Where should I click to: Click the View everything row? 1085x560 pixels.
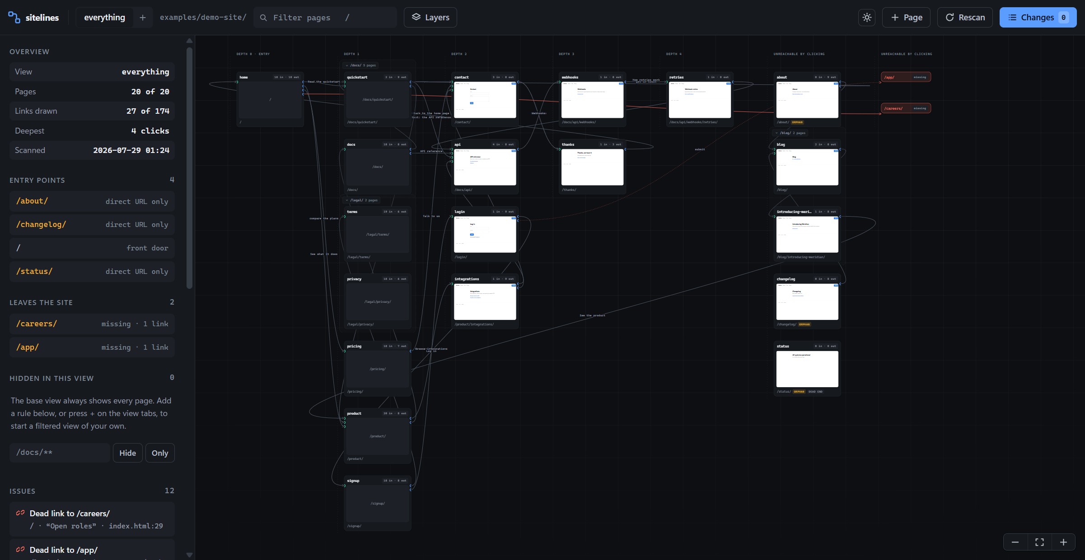coord(92,72)
